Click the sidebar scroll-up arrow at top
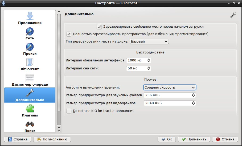 click(59, 11)
